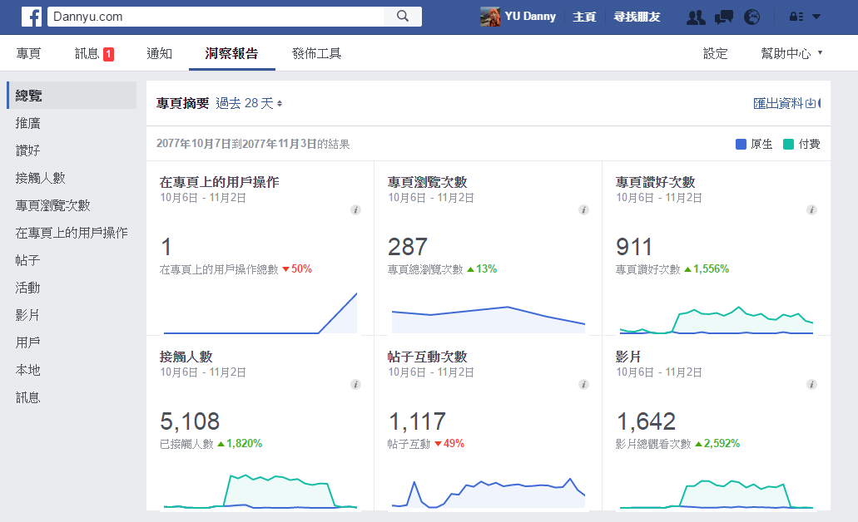Viewport: 858px width, 522px height.
Task: Open the 設定 tab
Action: [715, 53]
